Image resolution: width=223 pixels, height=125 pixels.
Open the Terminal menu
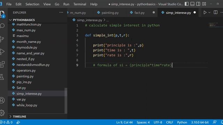coord(80,4)
